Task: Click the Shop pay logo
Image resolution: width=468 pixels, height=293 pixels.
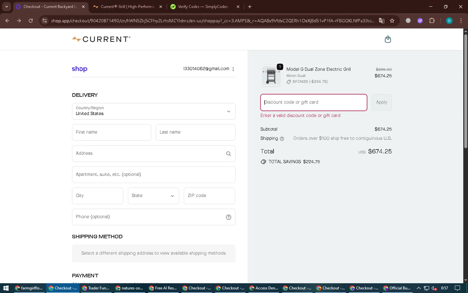Action: click(x=80, y=69)
